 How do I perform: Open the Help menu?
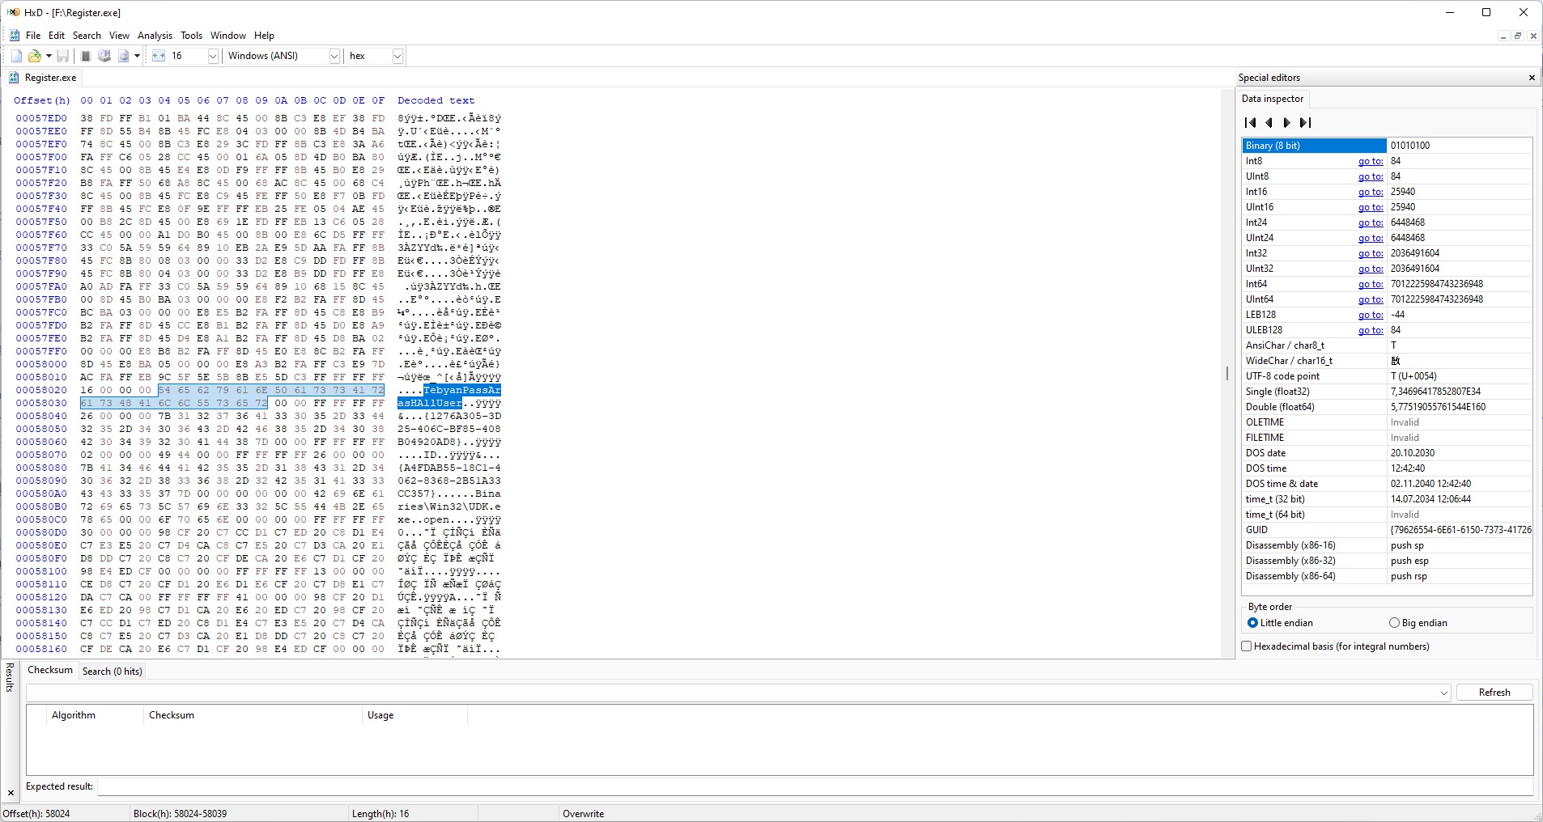pos(264,36)
